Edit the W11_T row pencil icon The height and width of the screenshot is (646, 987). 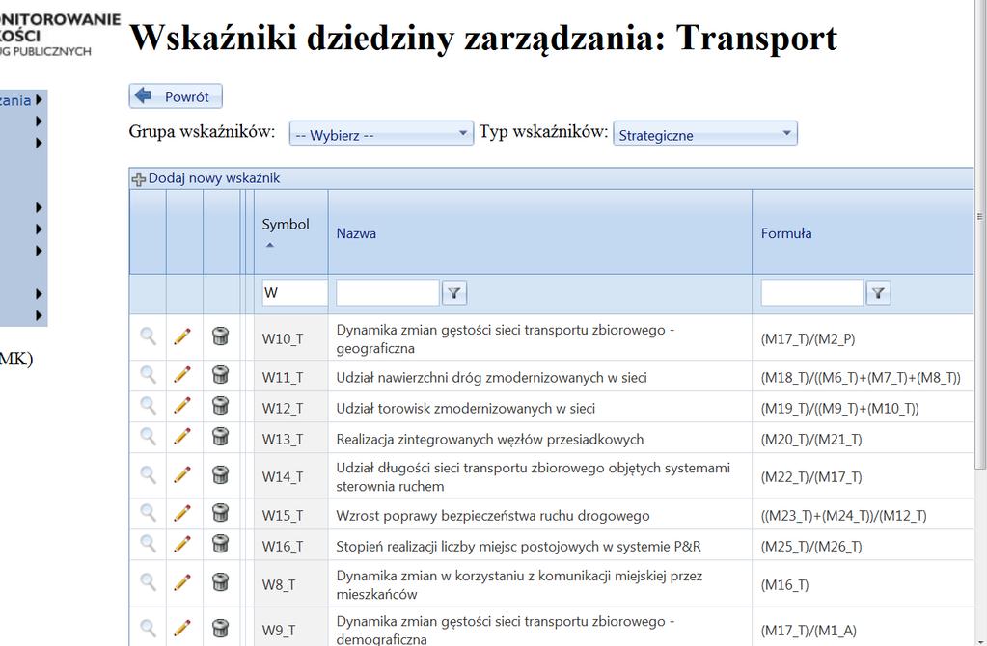pos(182,375)
